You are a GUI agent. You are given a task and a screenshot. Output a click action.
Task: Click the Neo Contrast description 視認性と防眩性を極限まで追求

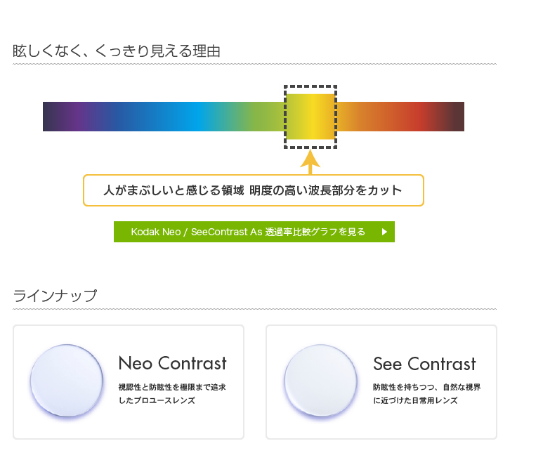(x=172, y=387)
